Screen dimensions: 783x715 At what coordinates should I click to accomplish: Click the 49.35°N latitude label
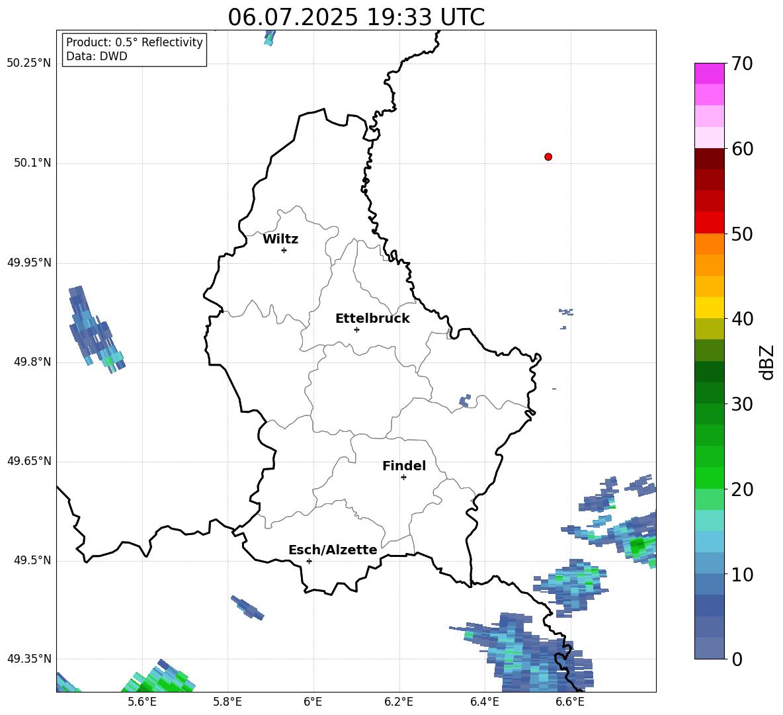pyautogui.click(x=29, y=659)
